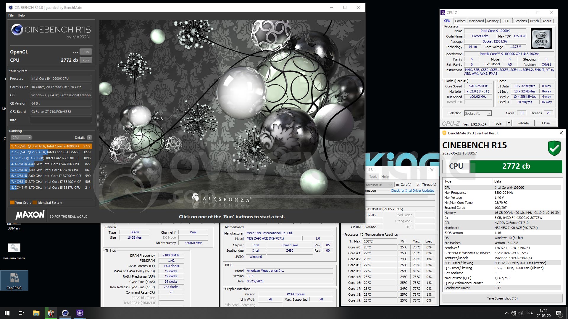Expand the CPU-Z Tools dropdown arrow
568x319 pixels.
[509, 123]
